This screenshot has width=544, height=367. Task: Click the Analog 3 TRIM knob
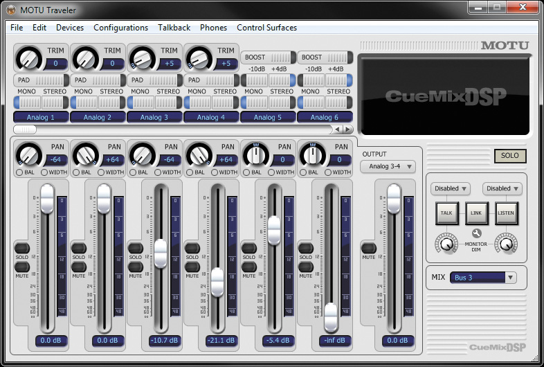[143, 58]
